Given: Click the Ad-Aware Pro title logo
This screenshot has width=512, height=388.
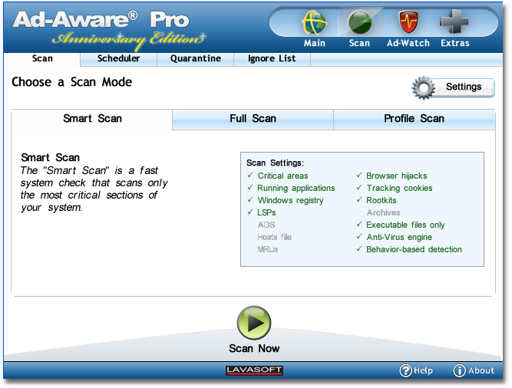Looking at the screenshot, I should 101,20.
